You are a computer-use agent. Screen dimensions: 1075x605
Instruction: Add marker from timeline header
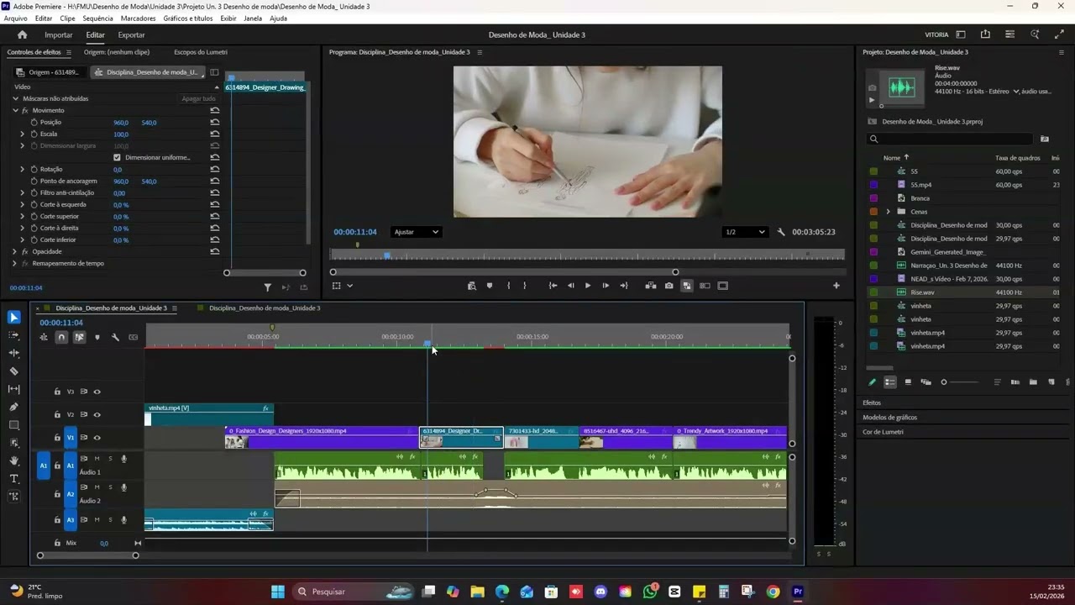click(x=97, y=337)
